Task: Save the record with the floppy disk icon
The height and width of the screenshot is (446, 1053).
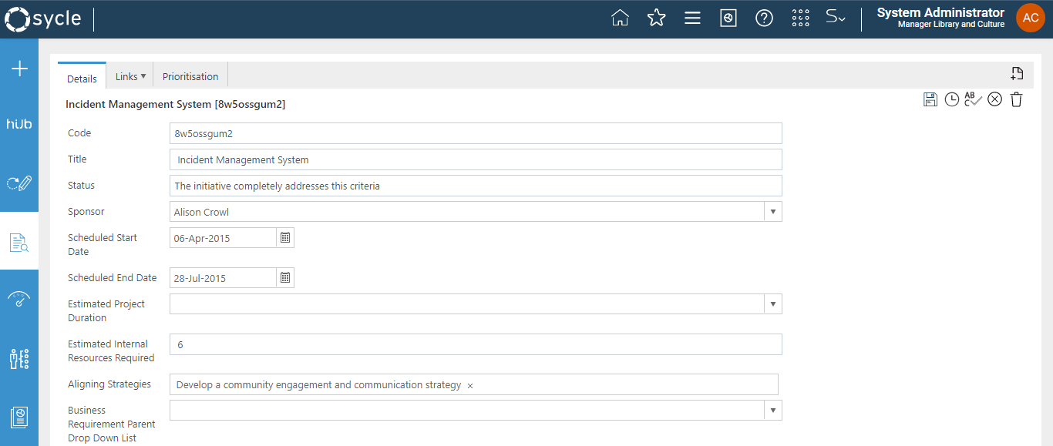Action: coord(930,99)
